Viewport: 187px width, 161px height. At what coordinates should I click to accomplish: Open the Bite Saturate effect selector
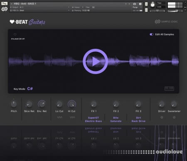(116, 120)
